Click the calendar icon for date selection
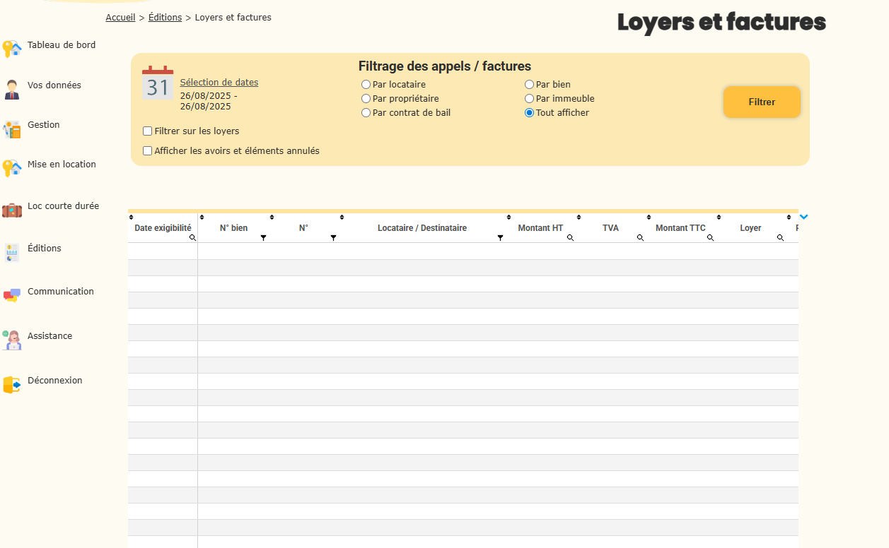 (158, 83)
